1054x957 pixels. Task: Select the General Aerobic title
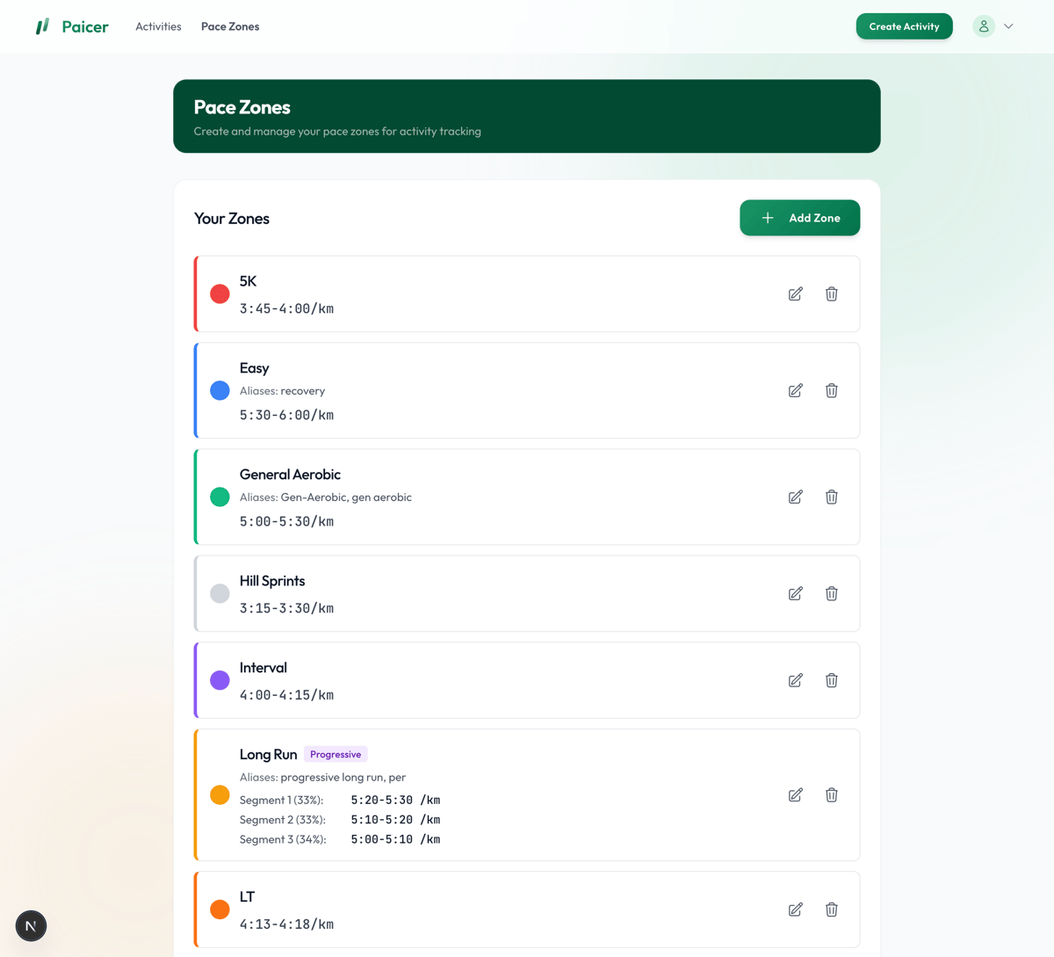[x=290, y=475]
